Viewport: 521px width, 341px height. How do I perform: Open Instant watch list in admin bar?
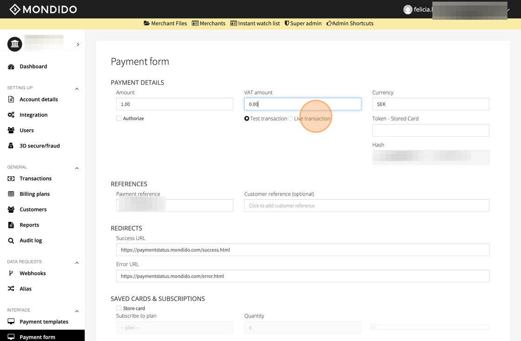tap(255, 23)
